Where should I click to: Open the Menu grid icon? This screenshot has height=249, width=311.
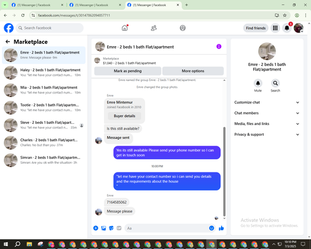point(275,28)
